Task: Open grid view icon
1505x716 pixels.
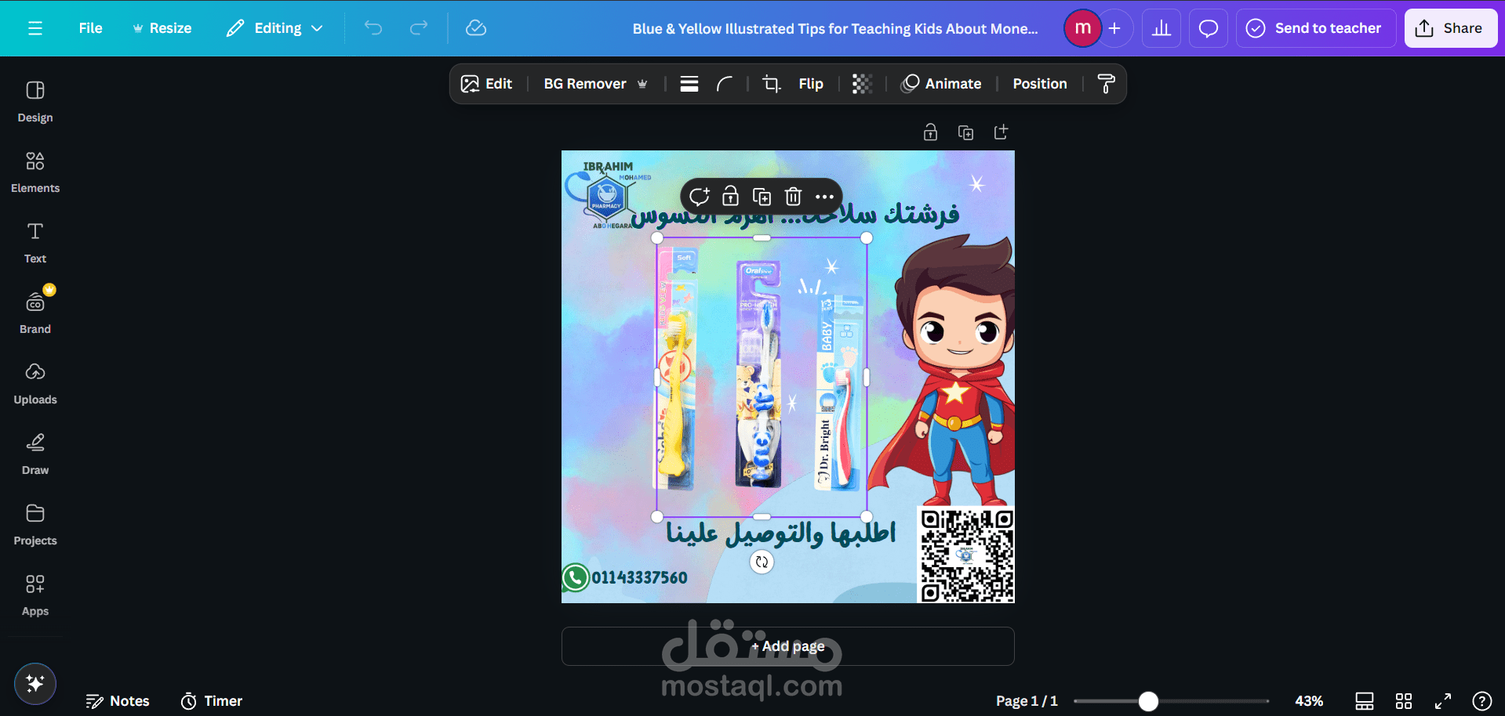Action: (x=1404, y=701)
